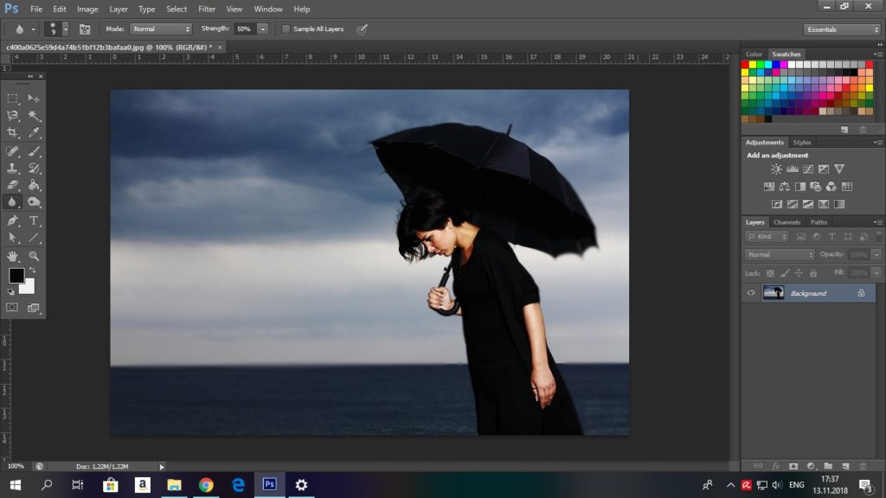886x498 pixels.
Task: Open the Essentials workspace dropdown
Action: tap(842, 29)
